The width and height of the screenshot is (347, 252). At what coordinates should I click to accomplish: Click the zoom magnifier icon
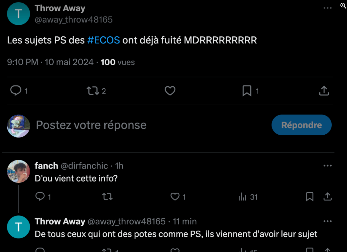click(343, 6)
